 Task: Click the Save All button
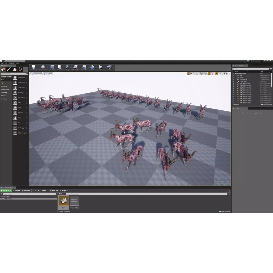[26, 191]
